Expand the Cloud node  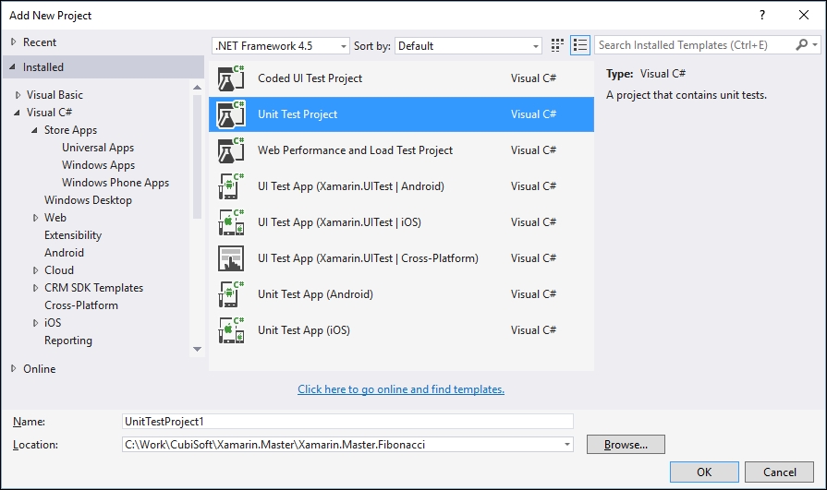(x=35, y=270)
